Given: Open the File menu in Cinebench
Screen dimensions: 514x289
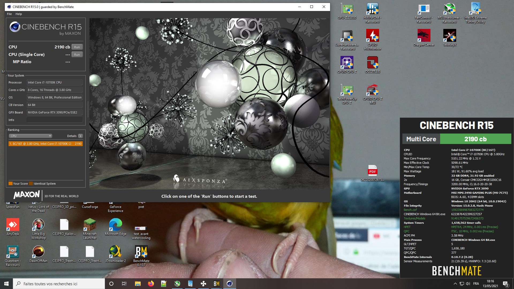Looking at the screenshot, I should click(x=9, y=14).
